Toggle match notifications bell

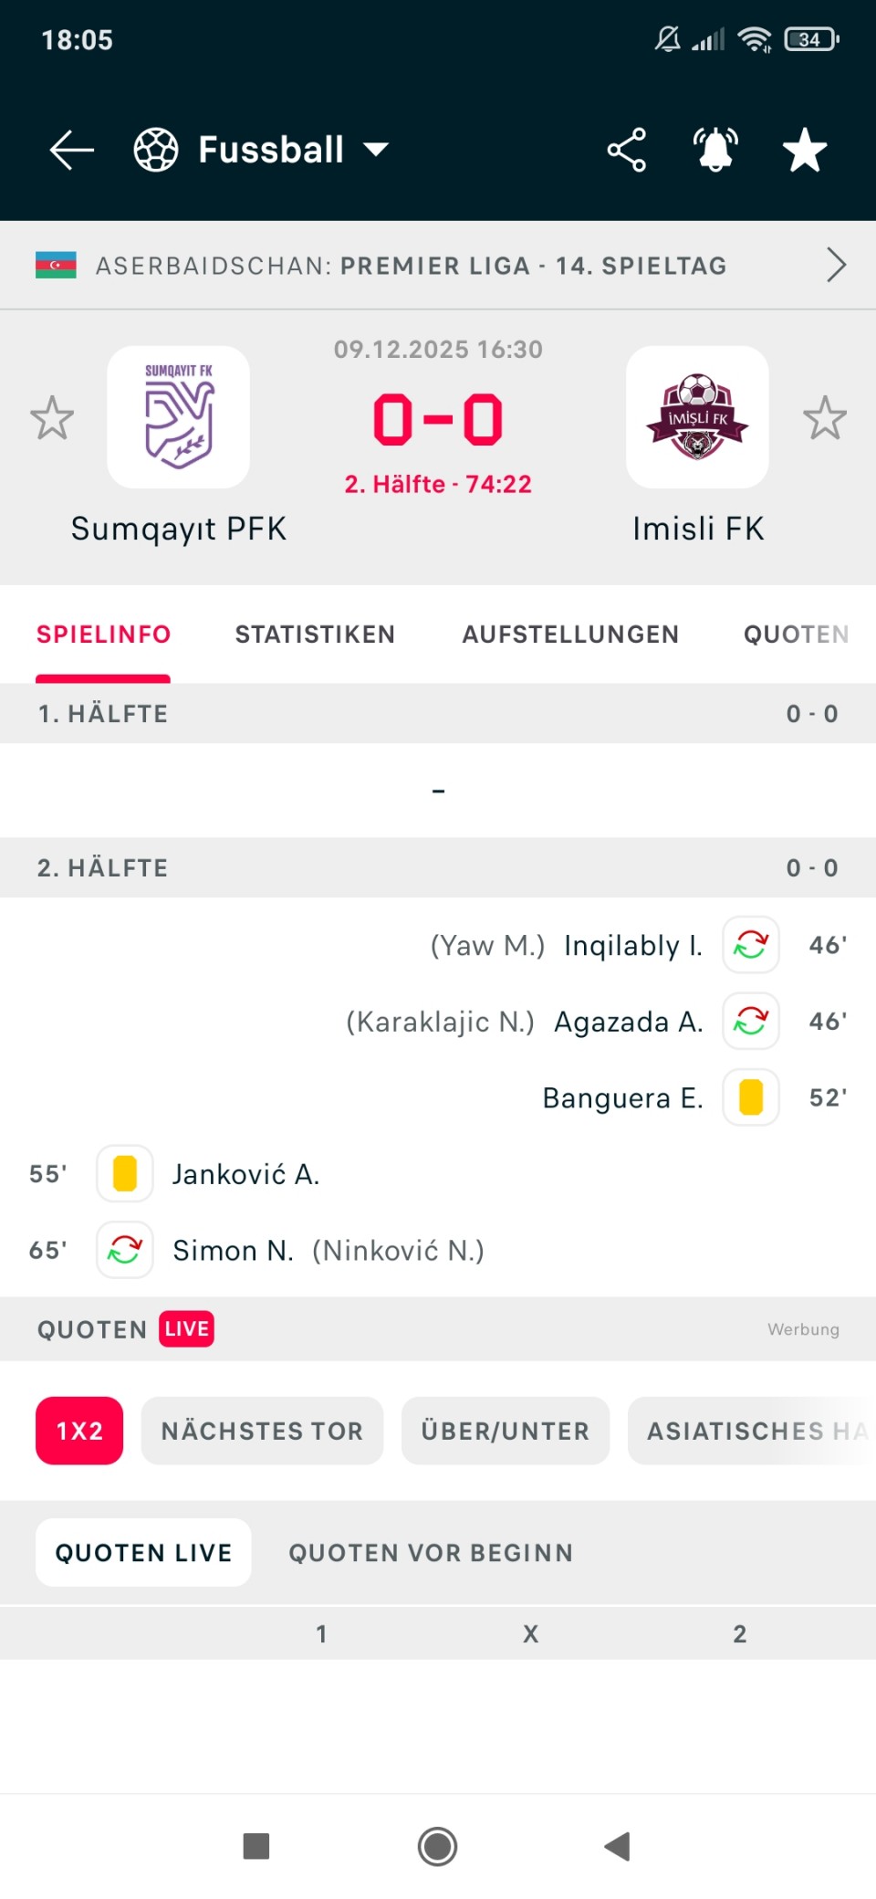point(715,151)
